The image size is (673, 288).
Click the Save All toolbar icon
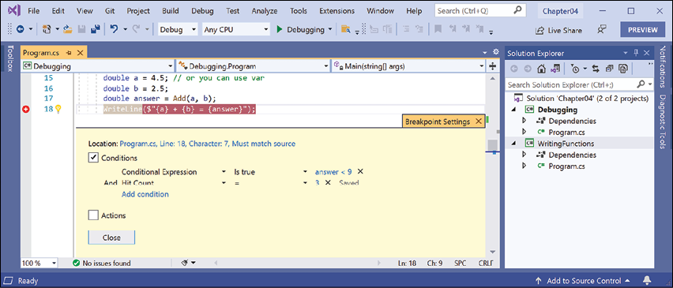point(96,29)
